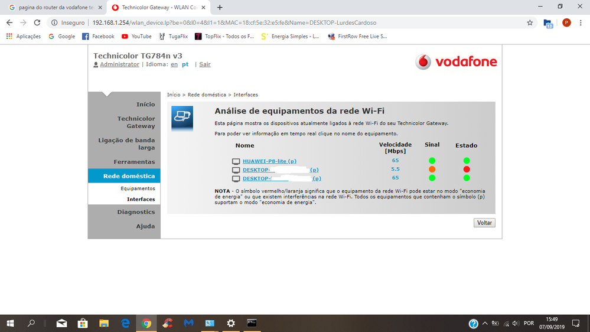Open the notification center icon
The width and height of the screenshot is (590, 332).
pos(576,323)
